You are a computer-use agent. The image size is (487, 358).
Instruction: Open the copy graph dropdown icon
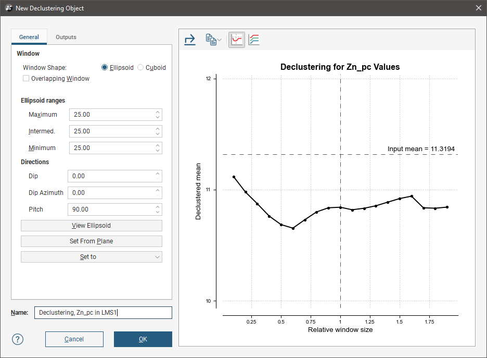click(x=213, y=40)
